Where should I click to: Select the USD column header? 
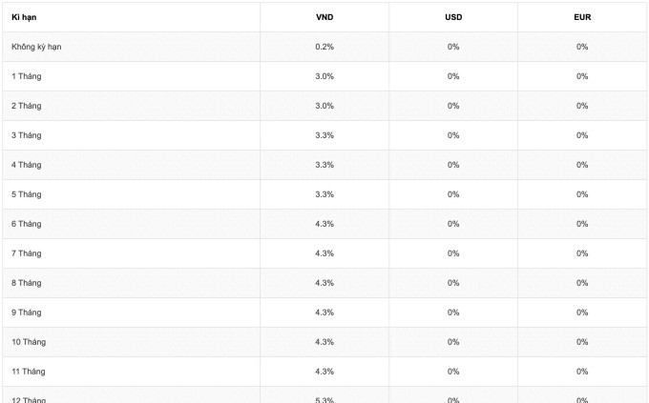453,17
